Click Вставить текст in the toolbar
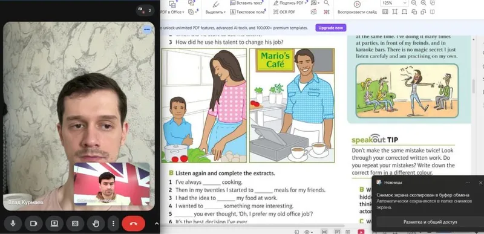Screen dimensions: 484x234 [x=247, y=3]
